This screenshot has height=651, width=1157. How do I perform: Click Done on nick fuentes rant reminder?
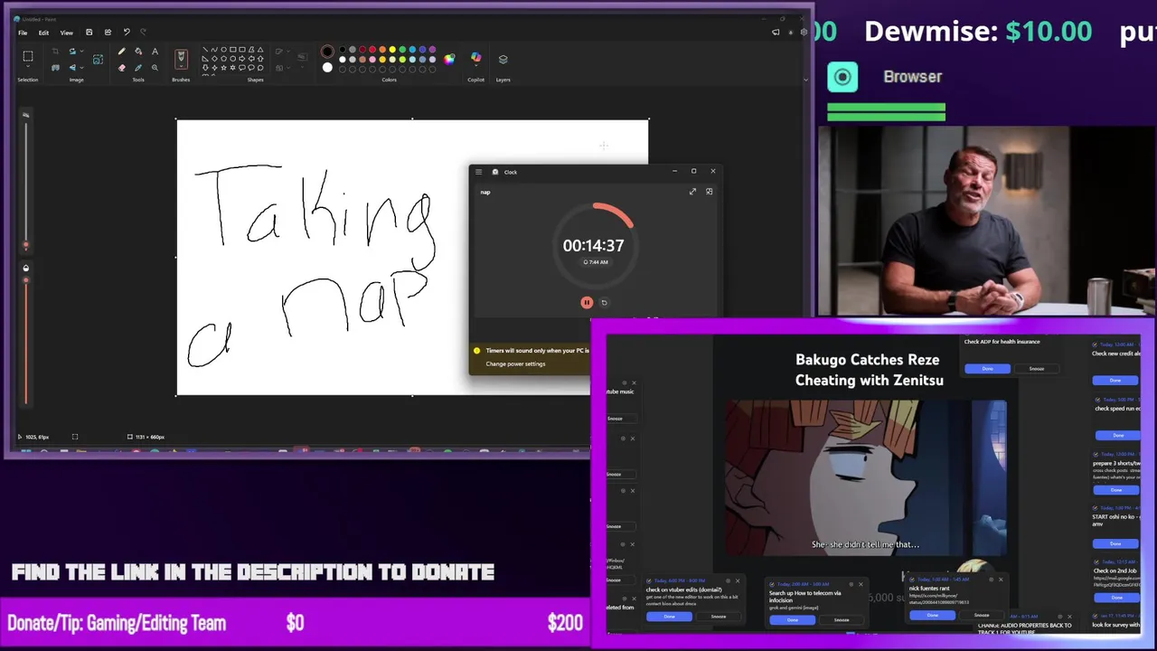tap(933, 615)
